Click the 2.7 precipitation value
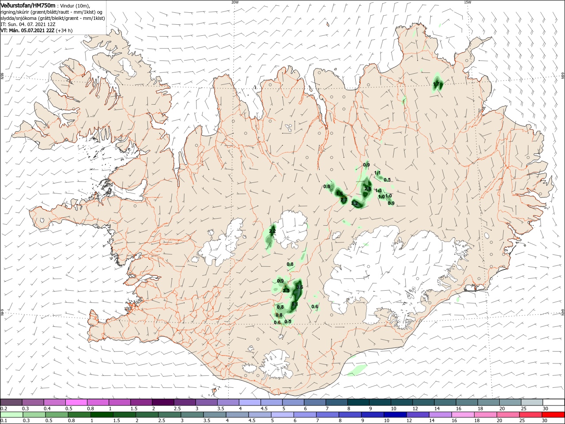 [343, 200]
